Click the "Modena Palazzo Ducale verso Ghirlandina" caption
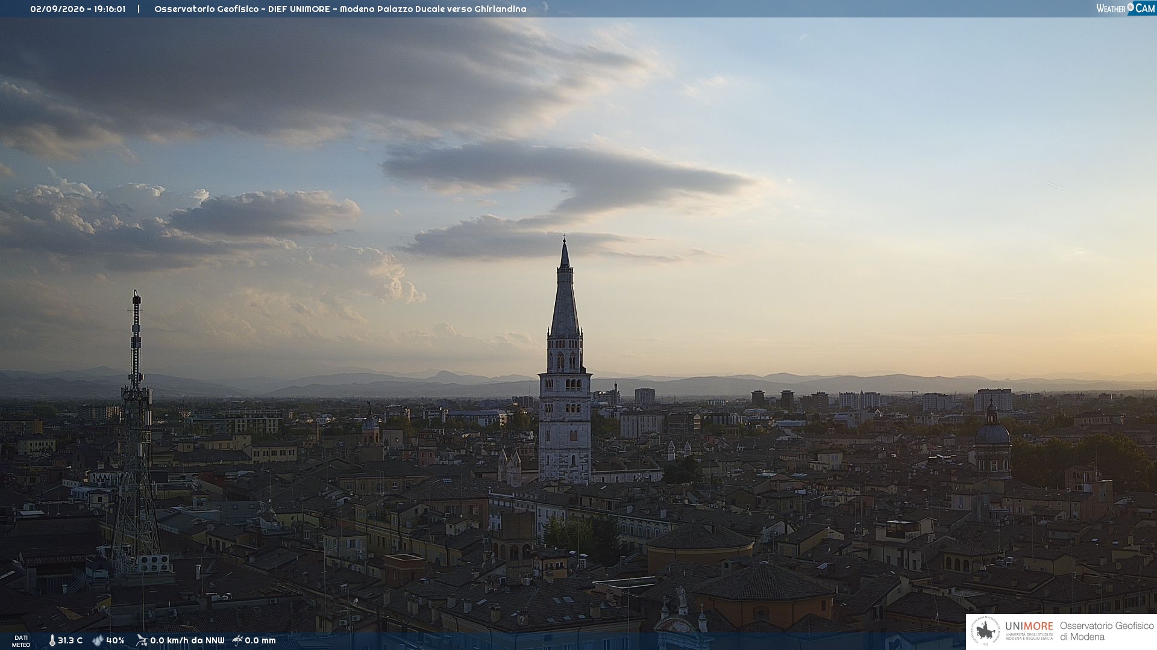Viewport: 1157px width, 650px height. [x=433, y=9]
